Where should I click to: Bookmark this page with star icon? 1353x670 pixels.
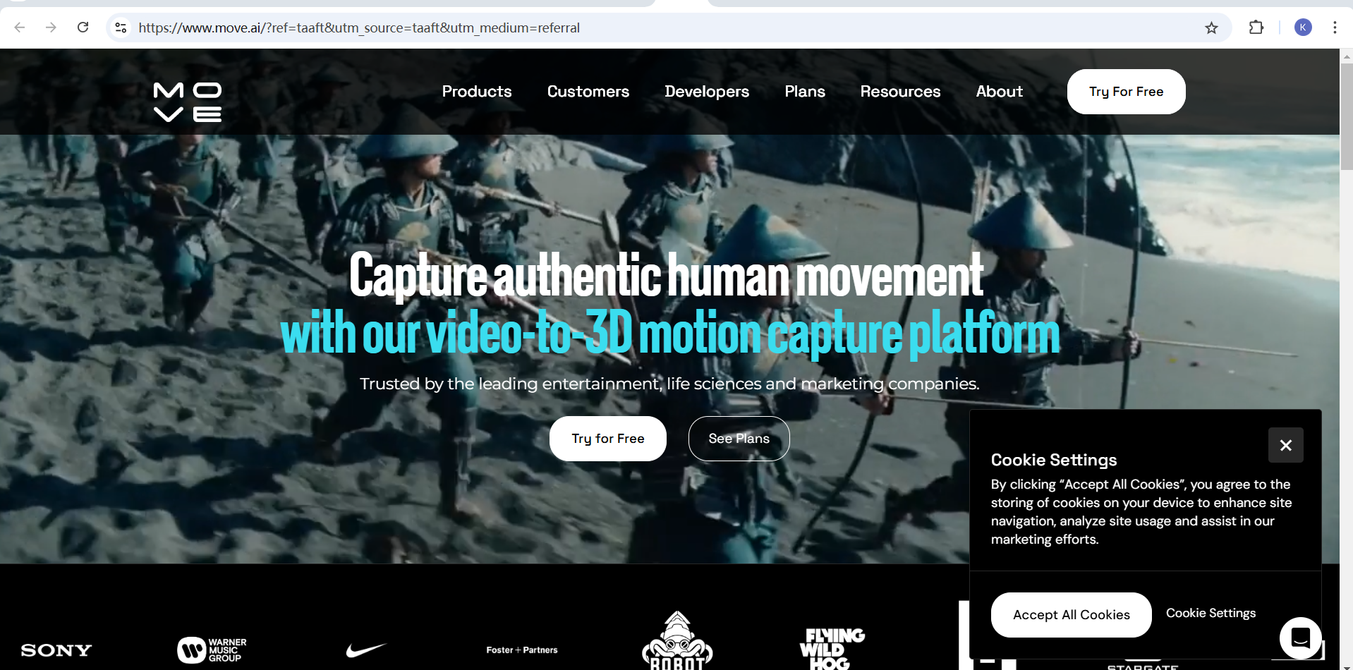1211,28
